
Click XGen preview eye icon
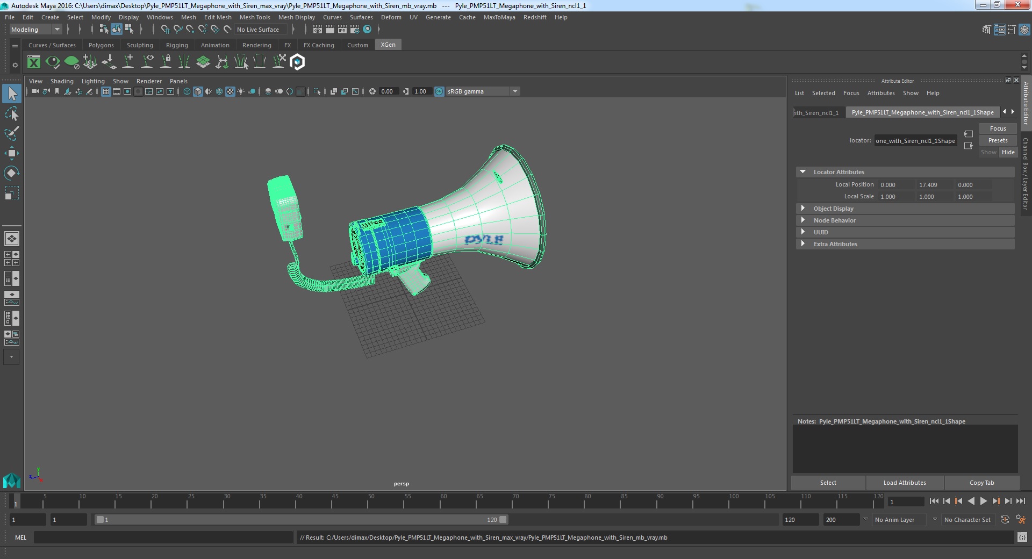click(53, 62)
